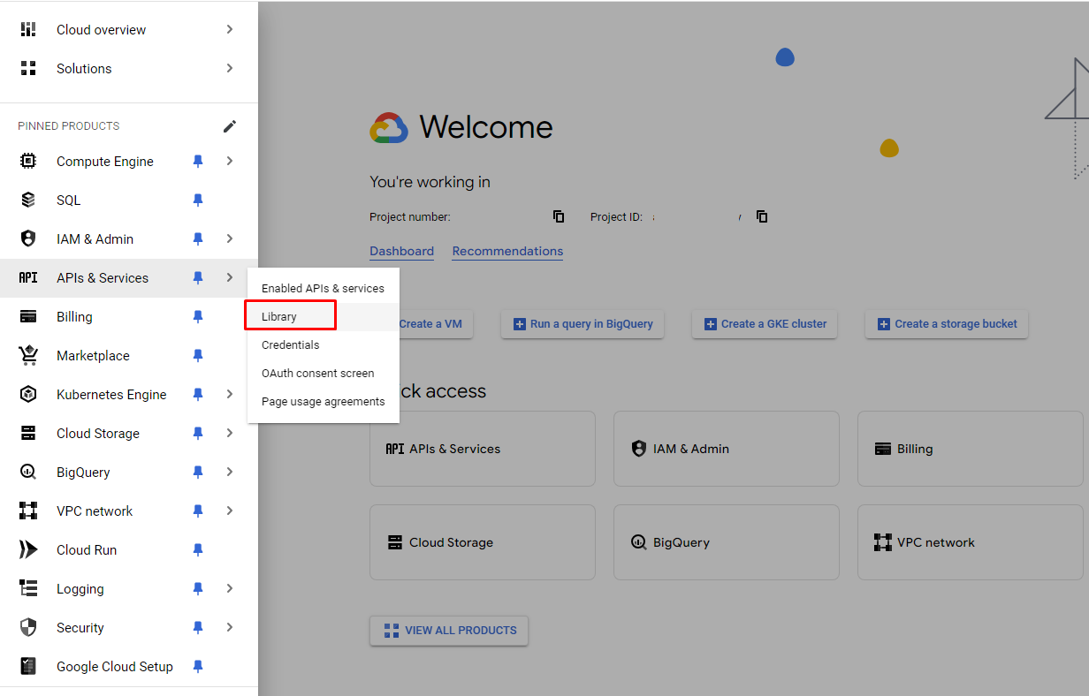Click the VPC network icon in sidebar

(28, 511)
